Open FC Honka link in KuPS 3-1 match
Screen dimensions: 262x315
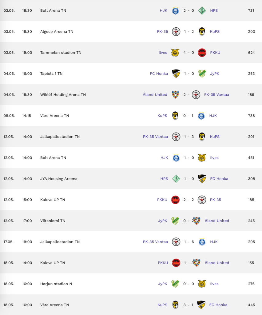coord(218,305)
